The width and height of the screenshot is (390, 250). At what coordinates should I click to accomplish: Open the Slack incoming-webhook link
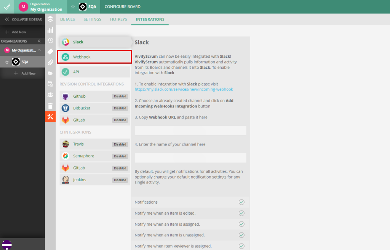(184, 90)
